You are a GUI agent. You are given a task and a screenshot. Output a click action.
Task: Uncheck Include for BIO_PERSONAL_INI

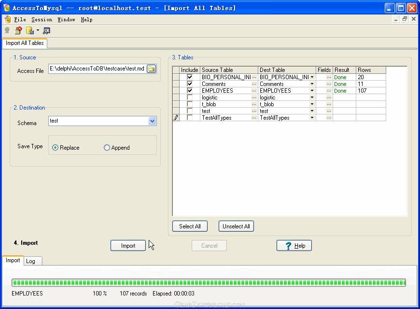pyautogui.click(x=190, y=77)
